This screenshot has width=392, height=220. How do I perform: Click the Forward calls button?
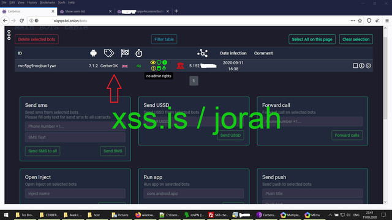click(x=347, y=135)
